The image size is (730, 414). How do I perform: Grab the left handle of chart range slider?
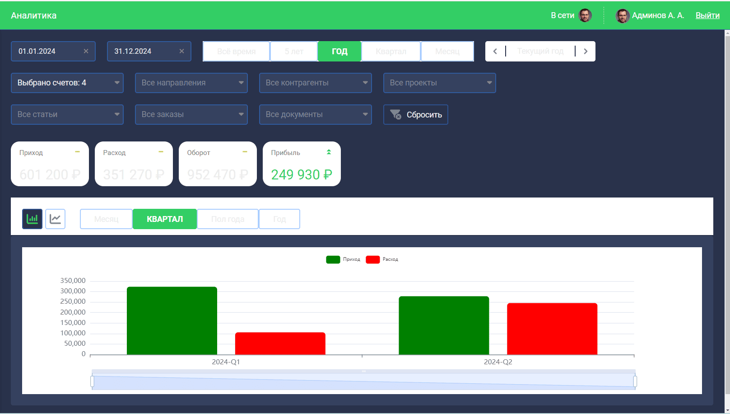click(x=92, y=382)
